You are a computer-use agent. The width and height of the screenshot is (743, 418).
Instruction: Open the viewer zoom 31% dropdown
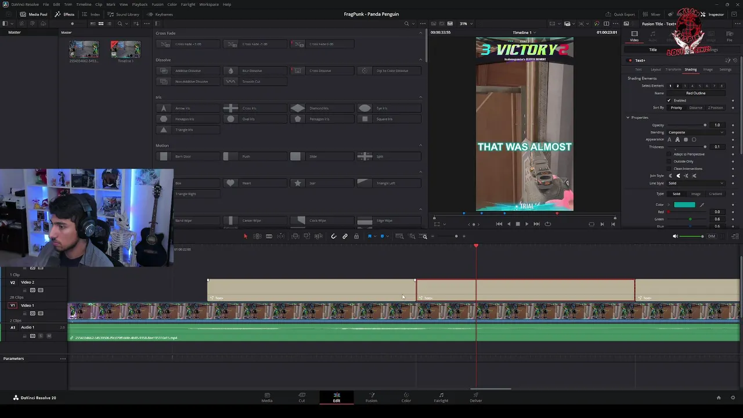pos(466,24)
